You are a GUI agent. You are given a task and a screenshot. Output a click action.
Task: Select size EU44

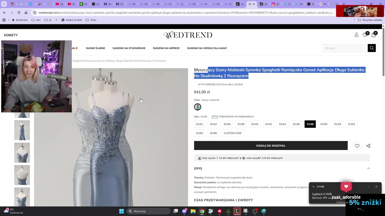click(282, 124)
